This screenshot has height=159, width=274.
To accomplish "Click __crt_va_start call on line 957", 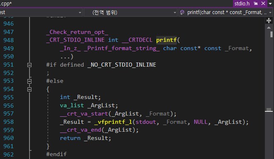I will 84,114.
